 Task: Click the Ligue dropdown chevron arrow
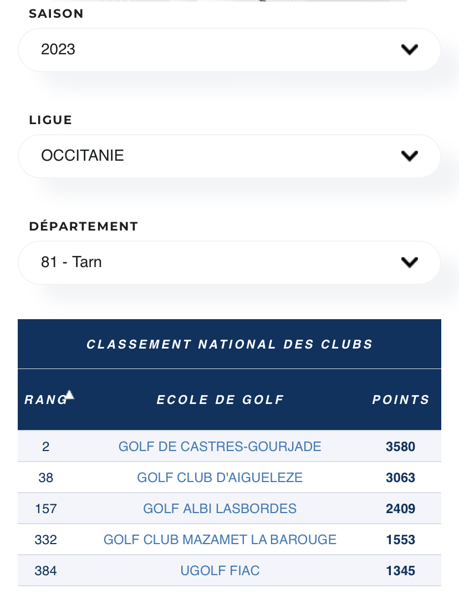[409, 156]
